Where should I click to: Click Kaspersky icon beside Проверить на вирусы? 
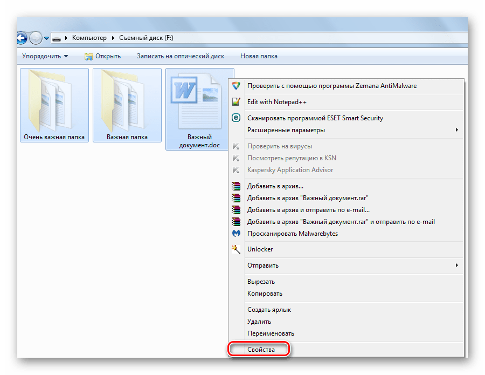236,146
